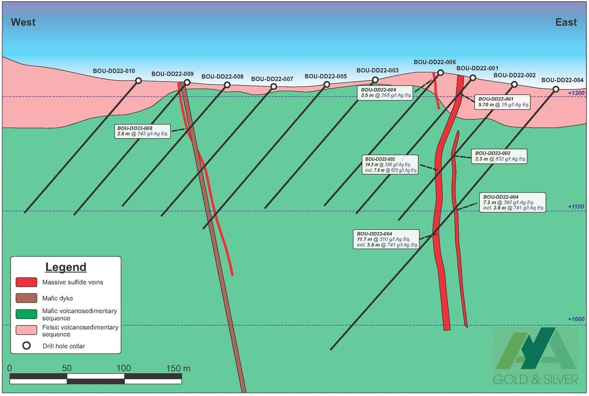
Task: Click the BOU-DD22-001 collar marker
Action: (x=473, y=78)
